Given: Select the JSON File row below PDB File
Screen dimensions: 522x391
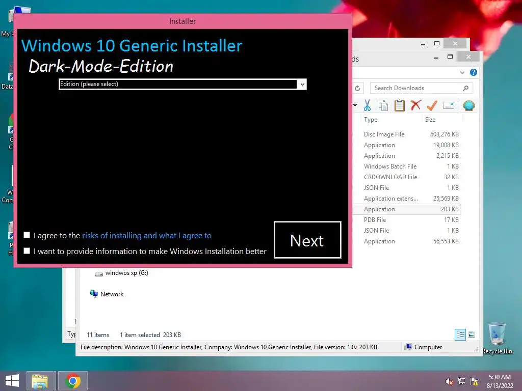Looking at the screenshot, I should tap(407, 231).
